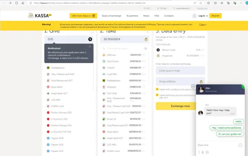Click the Give amount field showing 0.01

69,39
